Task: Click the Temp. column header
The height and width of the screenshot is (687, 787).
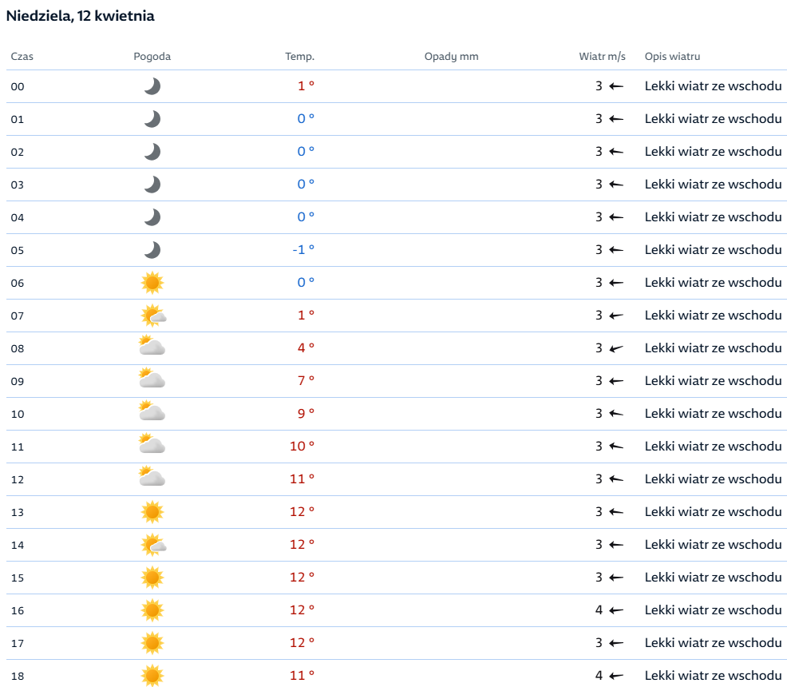Action: pyautogui.click(x=299, y=56)
